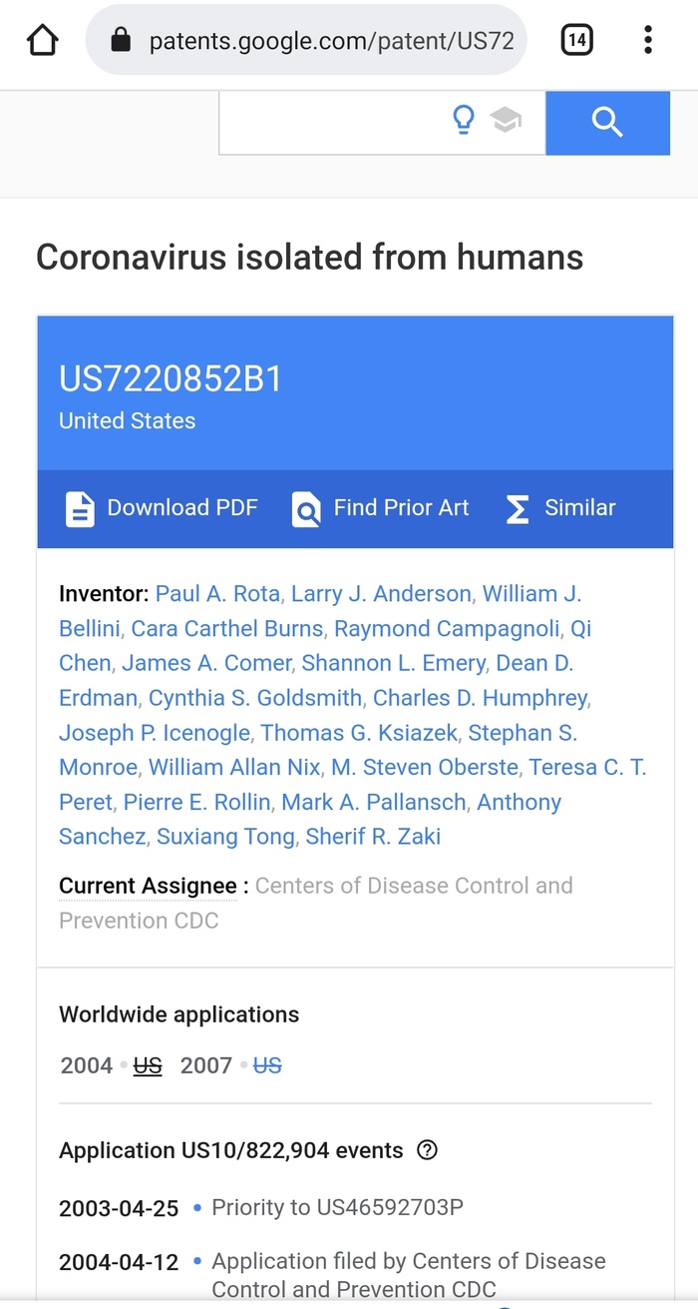Open Find Prior Art
The height and width of the screenshot is (1309, 698).
[380, 508]
